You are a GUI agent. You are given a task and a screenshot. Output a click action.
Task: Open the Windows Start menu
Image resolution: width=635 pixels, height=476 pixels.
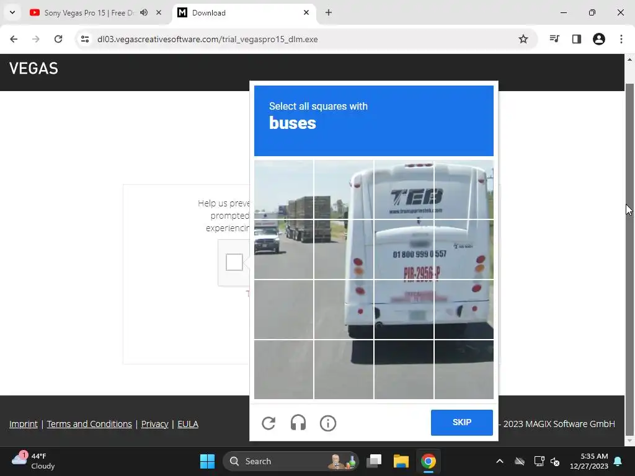pyautogui.click(x=207, y=461)
